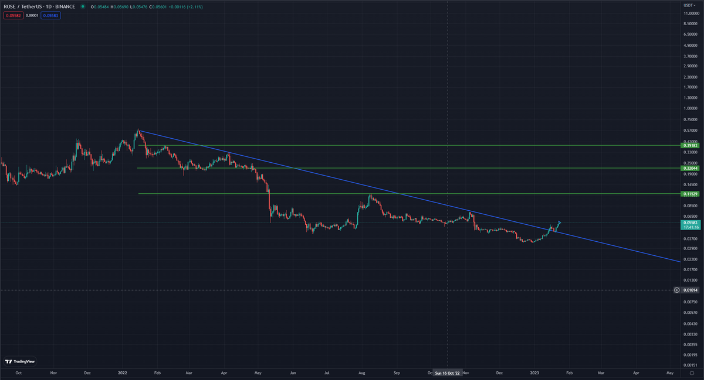The image size is (704, 380).
Task: Select the green level label 0.22044
Action: 689,168
